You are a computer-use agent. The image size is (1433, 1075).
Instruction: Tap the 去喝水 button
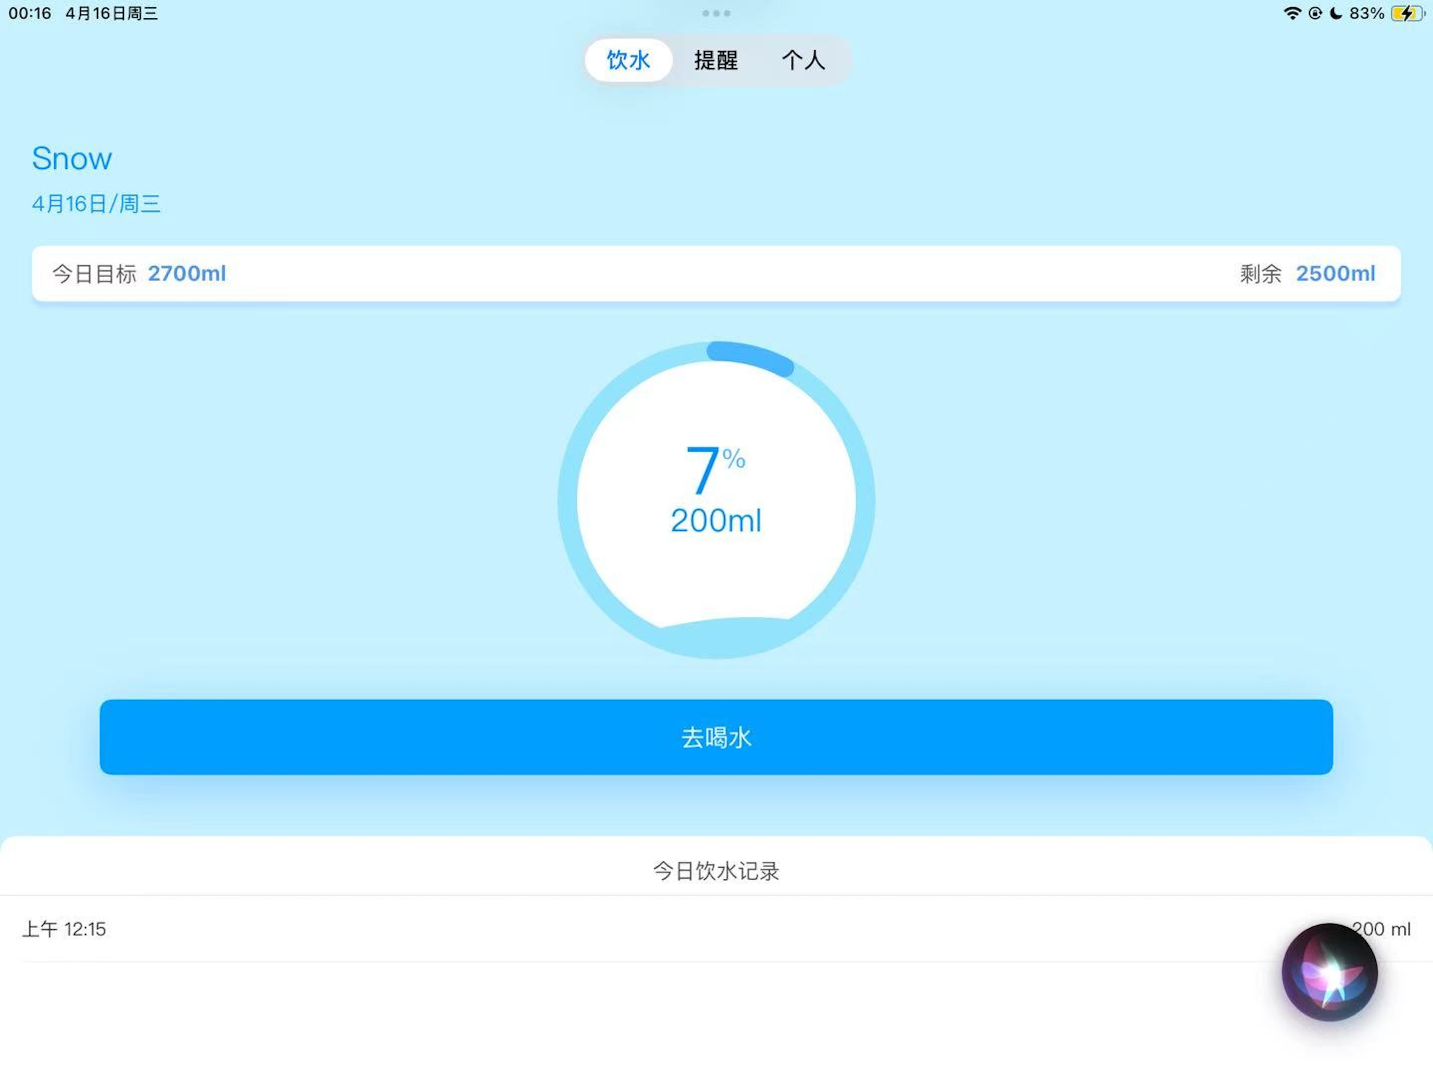(x=716, y=737)
